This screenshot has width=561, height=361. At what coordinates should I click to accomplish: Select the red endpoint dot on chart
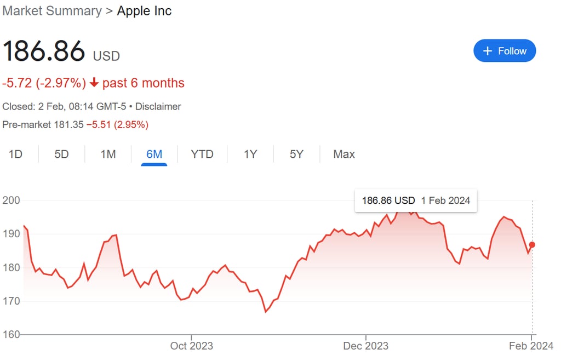click(531, 245)
